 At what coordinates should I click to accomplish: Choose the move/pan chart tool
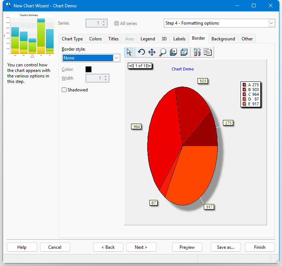tap(152, 52)
